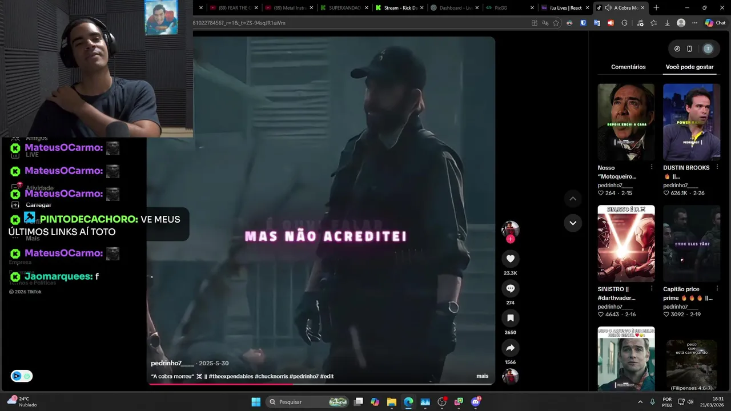This screenshot has height=411, width=731.
Task: Mute the 'A Cobra Mo' tab speaker icon
Action: (x=608, y=8)
